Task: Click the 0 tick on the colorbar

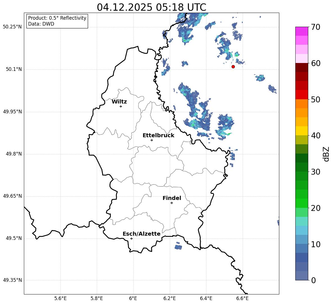Action: pos(313,280)
